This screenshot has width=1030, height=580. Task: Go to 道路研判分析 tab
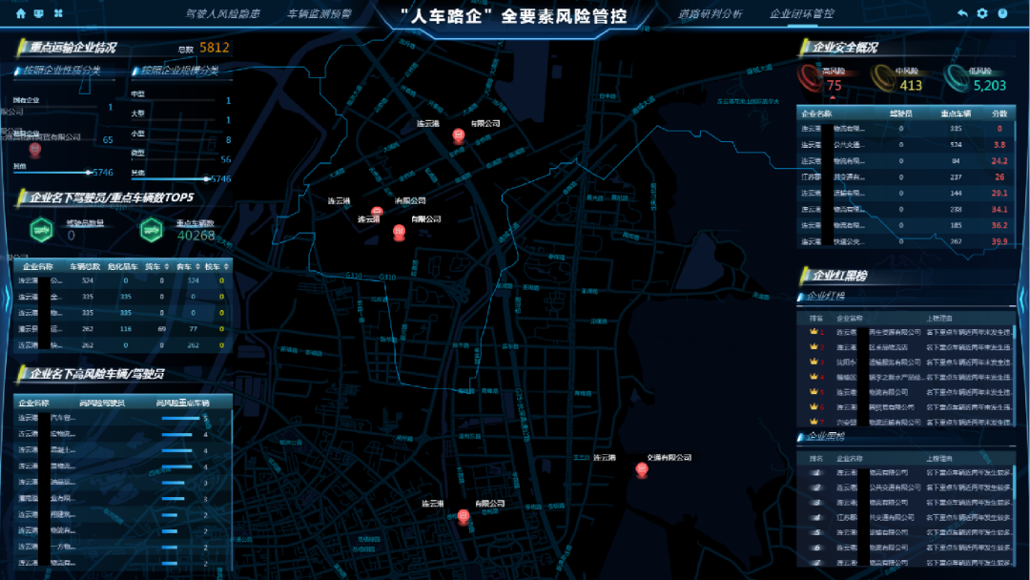pyautogui.click(x=710, y=14)
